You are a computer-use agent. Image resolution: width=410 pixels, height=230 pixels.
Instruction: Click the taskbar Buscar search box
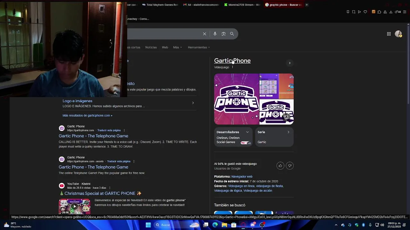tap(176, 225)
